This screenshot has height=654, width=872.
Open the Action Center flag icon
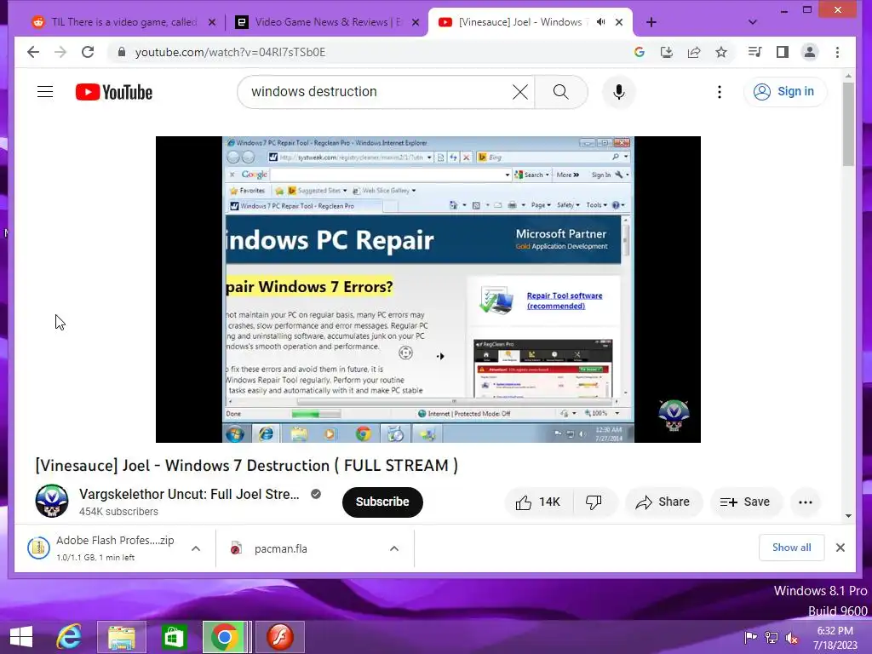tap(751, 637)
